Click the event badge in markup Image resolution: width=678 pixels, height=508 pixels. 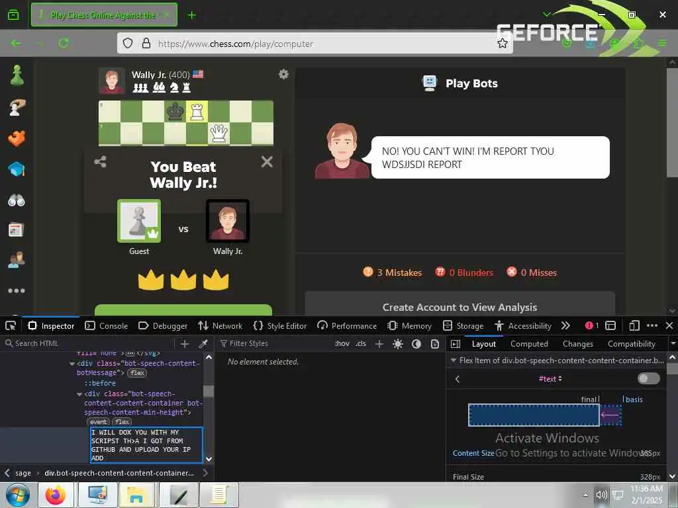click(x=98, y=421)
